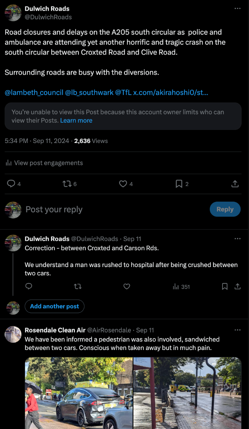
Task: Open more options on the Correction reply
Action: 238,239
